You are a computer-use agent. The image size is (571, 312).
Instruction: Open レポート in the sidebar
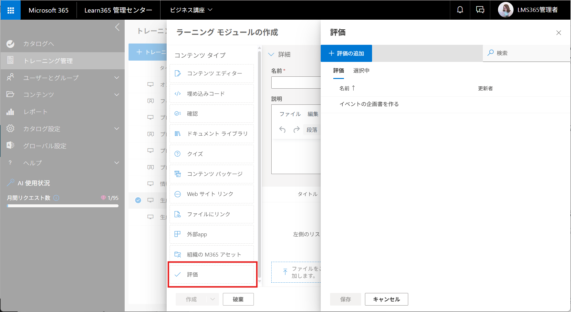tap(62, 112)
